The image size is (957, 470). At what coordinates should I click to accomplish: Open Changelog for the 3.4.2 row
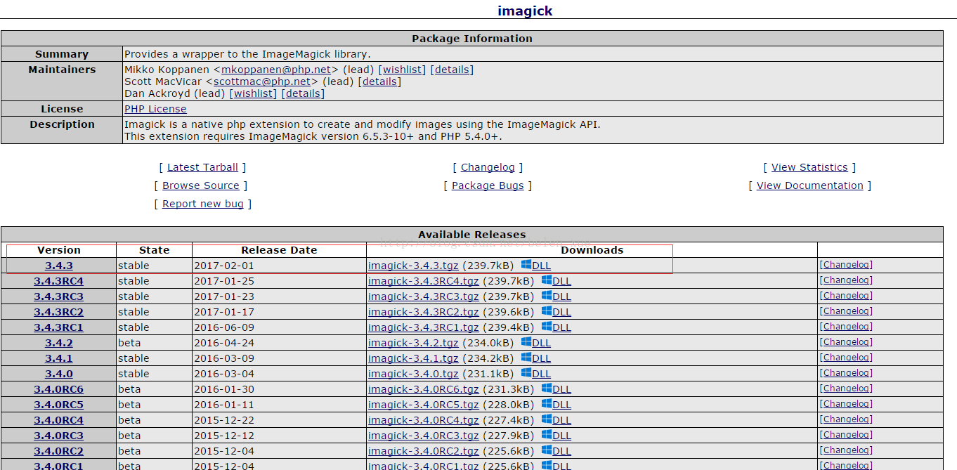847,342
